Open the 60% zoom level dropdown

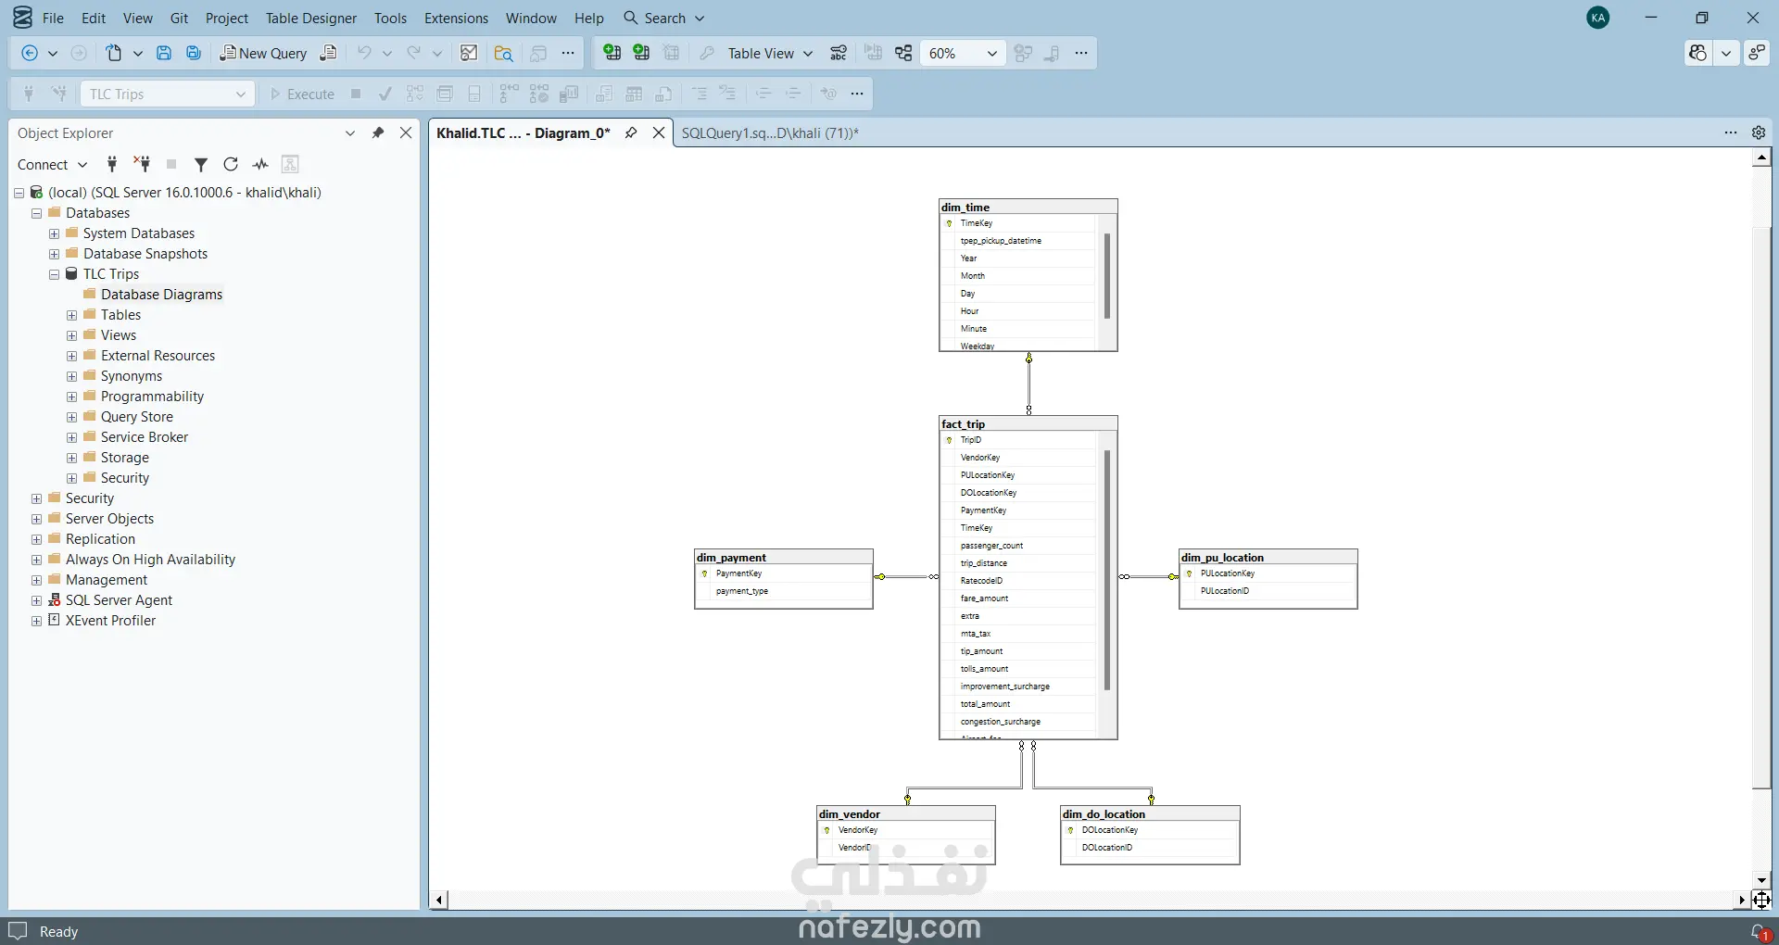991,54
